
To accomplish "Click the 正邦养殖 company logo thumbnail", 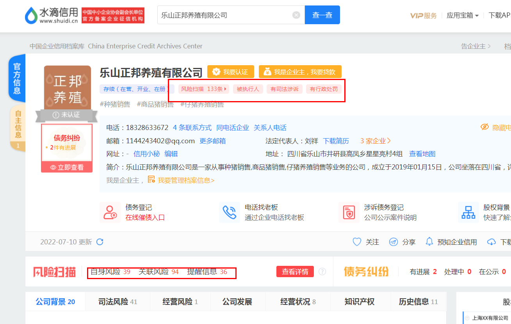I will (x=68, y=88).
